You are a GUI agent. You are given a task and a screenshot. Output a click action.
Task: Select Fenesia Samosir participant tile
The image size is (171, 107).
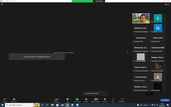pos(141,77)
